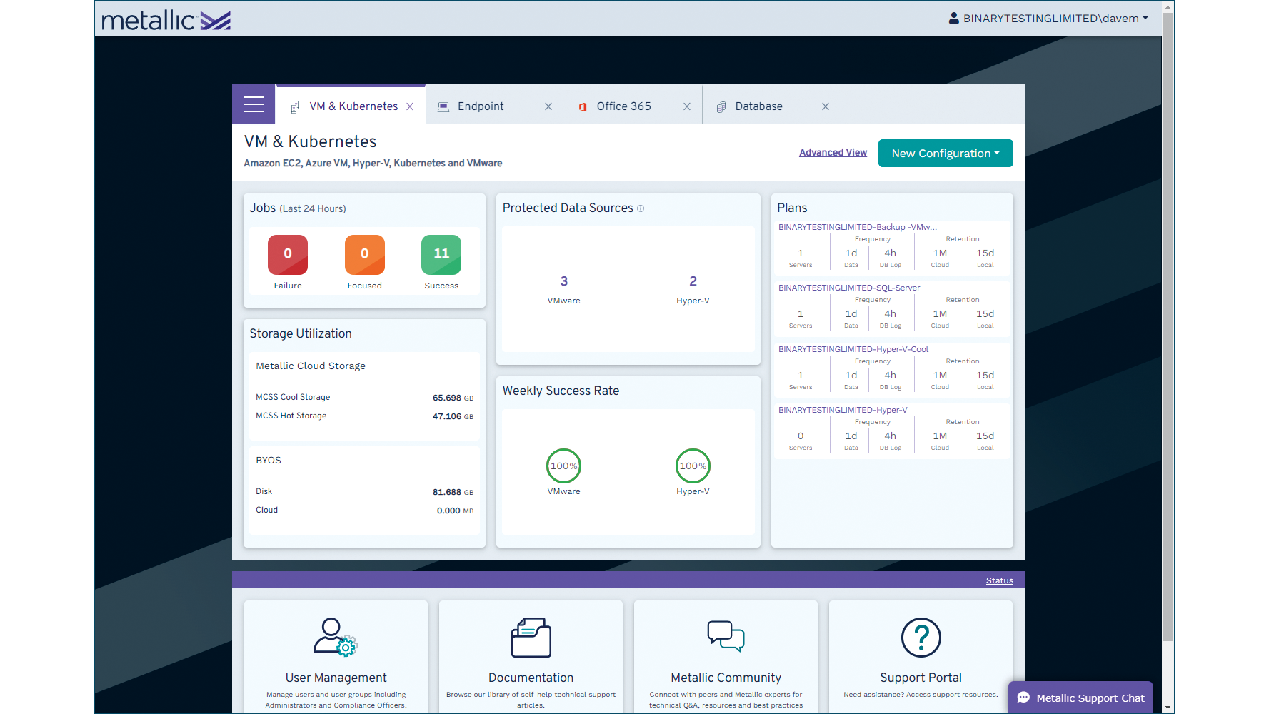The width and height of the screenshot is (1269, 714).
Task: Open Metallic Support Chat
Action: tap(1080, 698)
